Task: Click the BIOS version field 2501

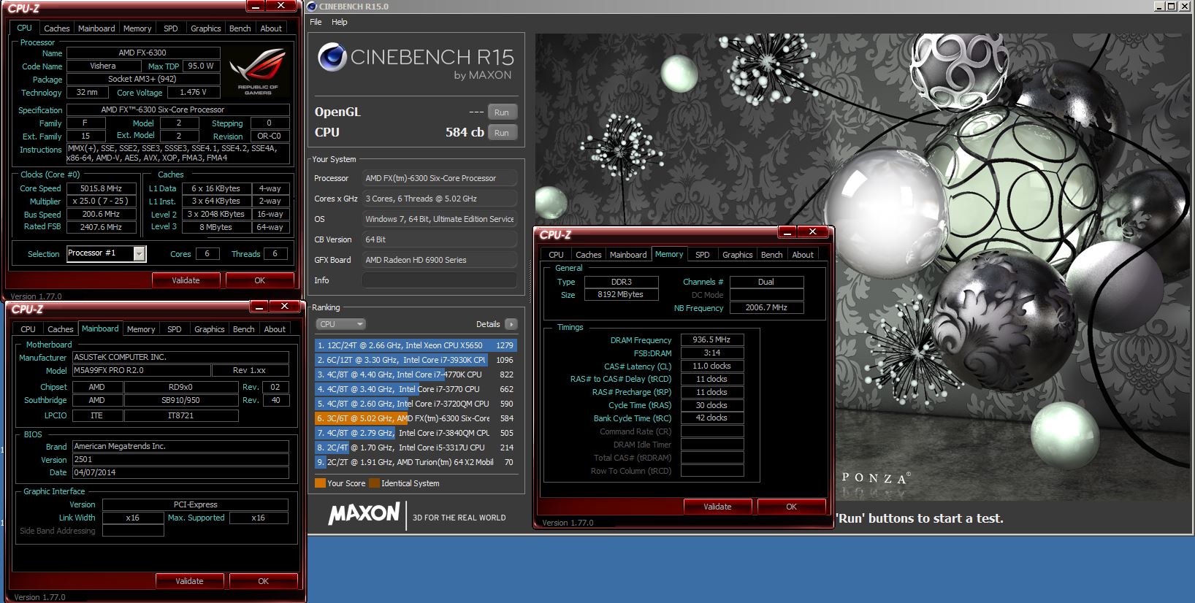Action: pos(180,460)
